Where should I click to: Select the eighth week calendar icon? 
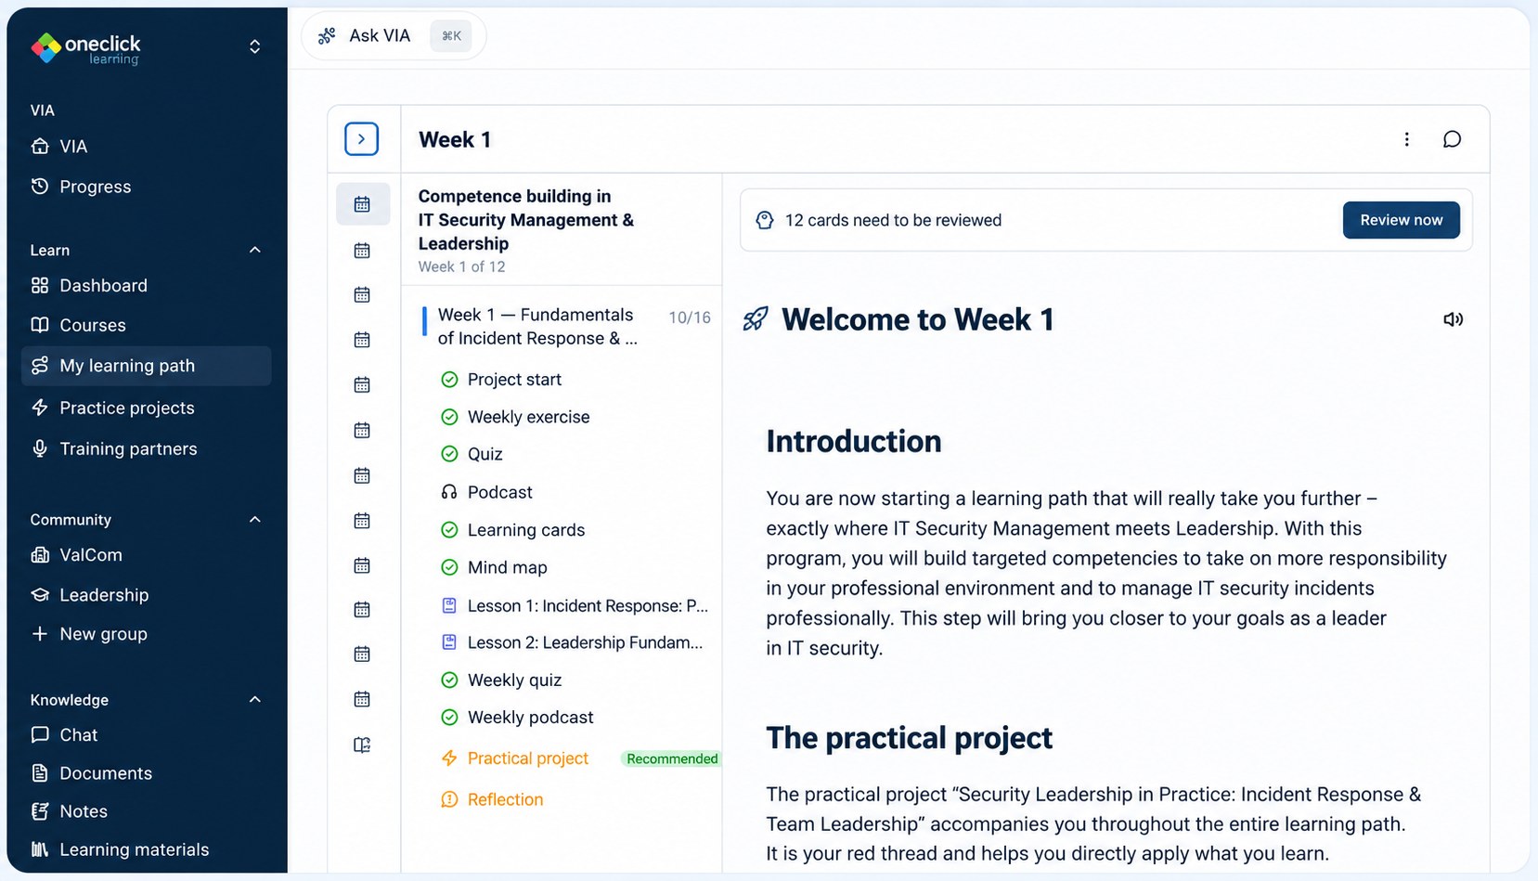pos(363,521)
